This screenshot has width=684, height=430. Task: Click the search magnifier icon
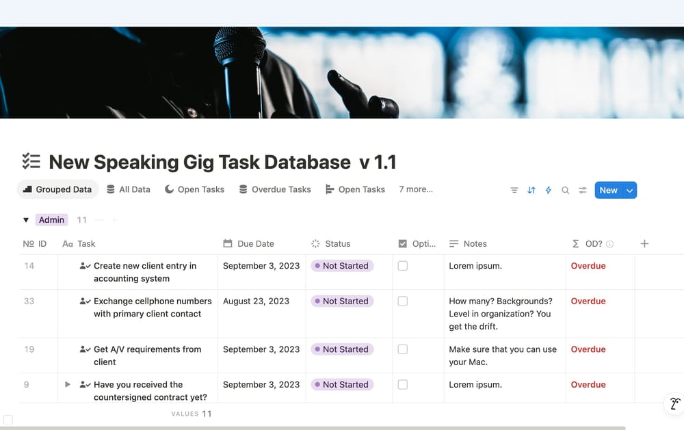pos(564,190)
